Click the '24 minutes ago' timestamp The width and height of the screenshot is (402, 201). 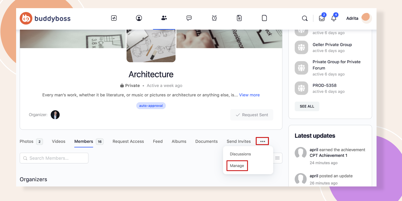click(x=324, y=163)
